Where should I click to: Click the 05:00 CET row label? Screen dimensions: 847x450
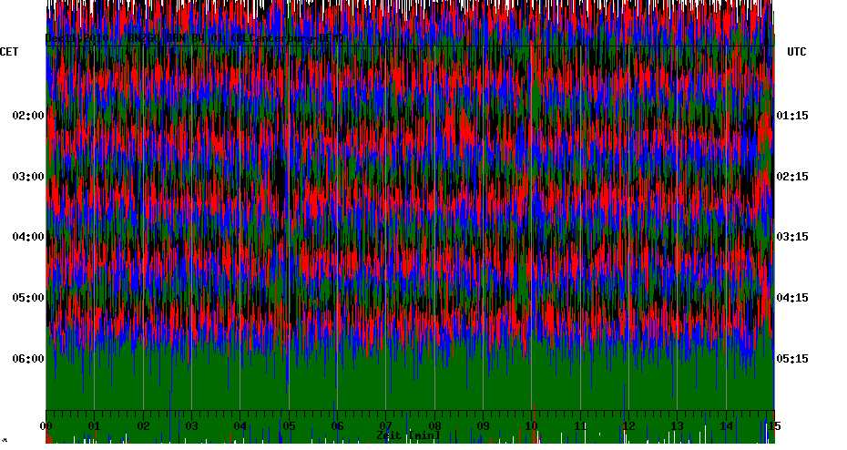pyautogui.click(x=28, y=297)
